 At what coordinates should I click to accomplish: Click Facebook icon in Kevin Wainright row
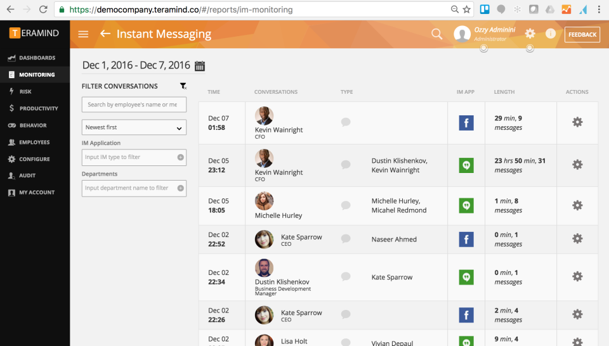[466, 122]
